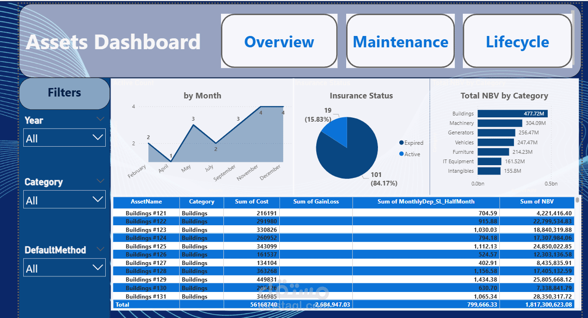Select the Machinery bar in NBV chart
Viewport: 588px width, 318px height.
(x=500, y=123)
